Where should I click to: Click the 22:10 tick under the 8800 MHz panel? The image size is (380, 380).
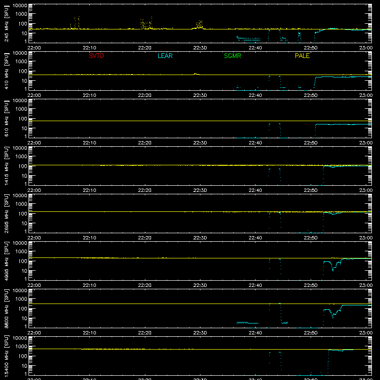point(89,333)
